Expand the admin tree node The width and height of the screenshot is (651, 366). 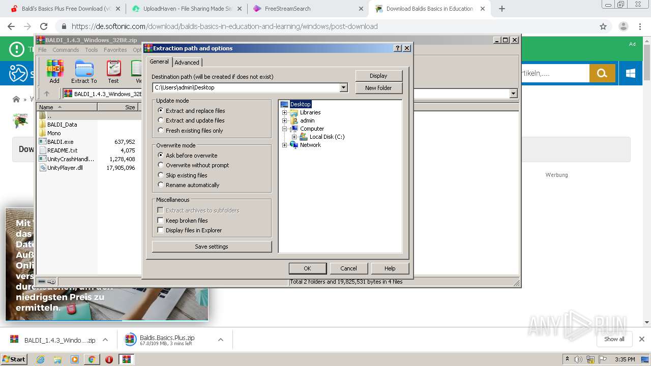click(x=285, y=120)
